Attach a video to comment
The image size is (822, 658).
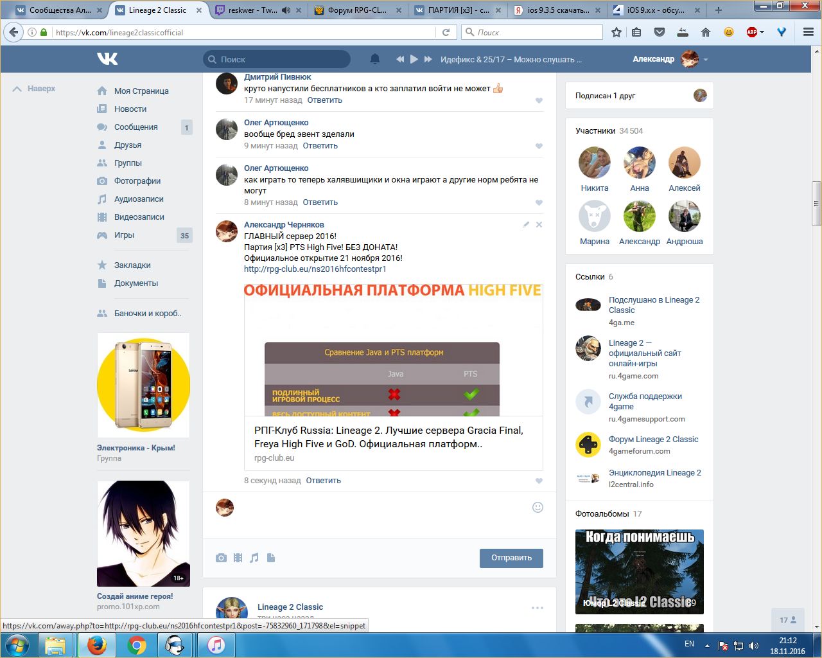238,558
